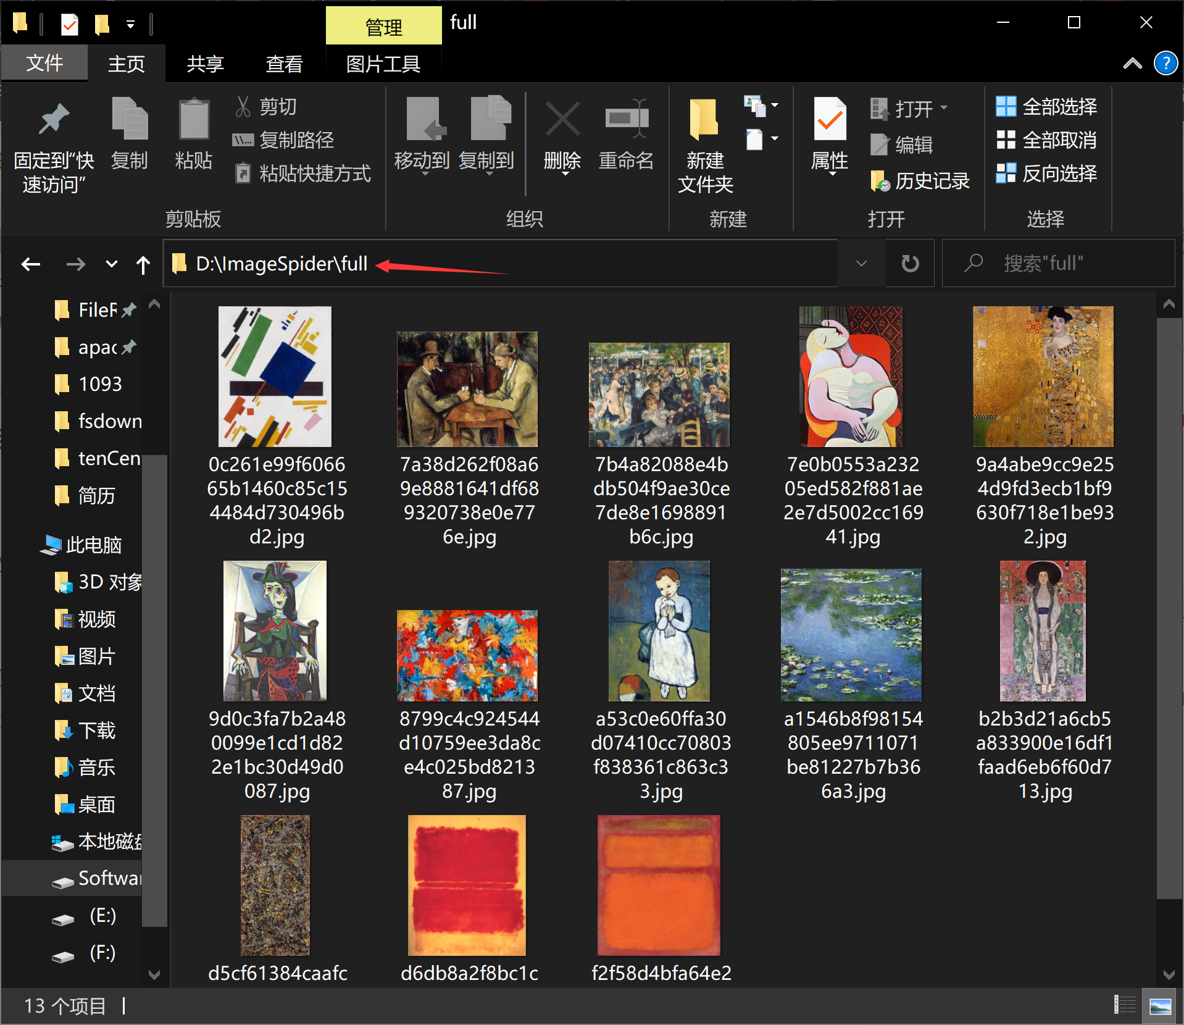Click the Edit command
1184x1025 pixels.
click(x=902, y=144)
